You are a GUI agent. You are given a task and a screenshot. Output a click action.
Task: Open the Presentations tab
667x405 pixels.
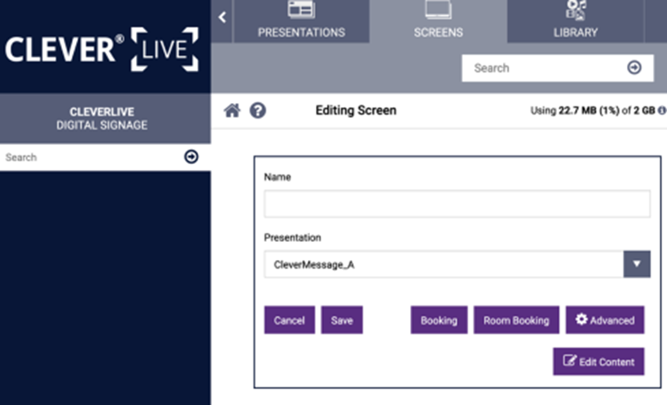pyautogui.click(x=301, y=21)
